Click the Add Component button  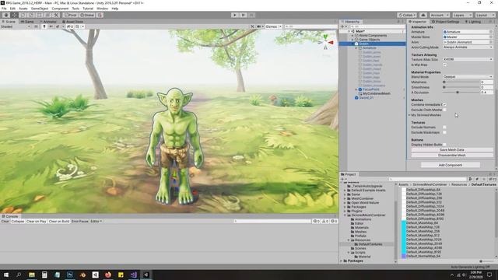pyautogui.click(x=451, y=165)
